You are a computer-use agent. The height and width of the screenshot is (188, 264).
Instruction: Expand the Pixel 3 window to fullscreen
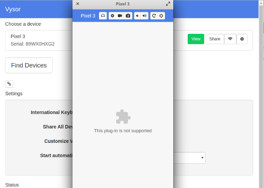tap(168, 4)
